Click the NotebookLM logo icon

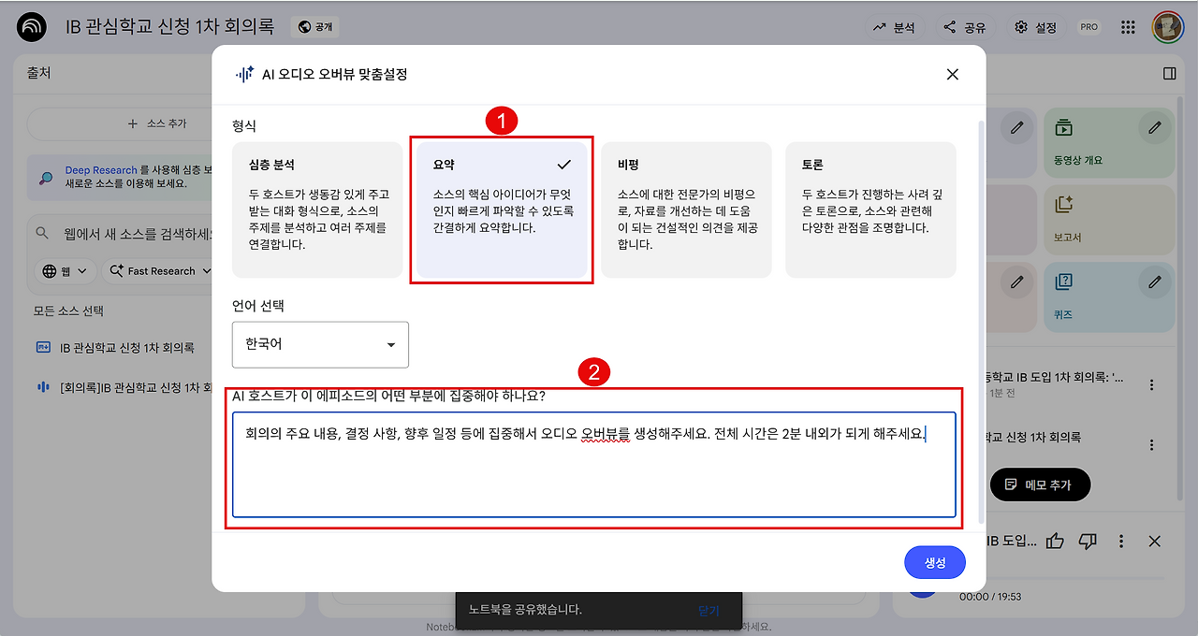32,27
